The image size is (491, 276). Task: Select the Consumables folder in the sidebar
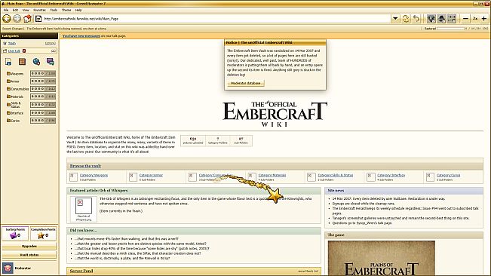point(17,89)
